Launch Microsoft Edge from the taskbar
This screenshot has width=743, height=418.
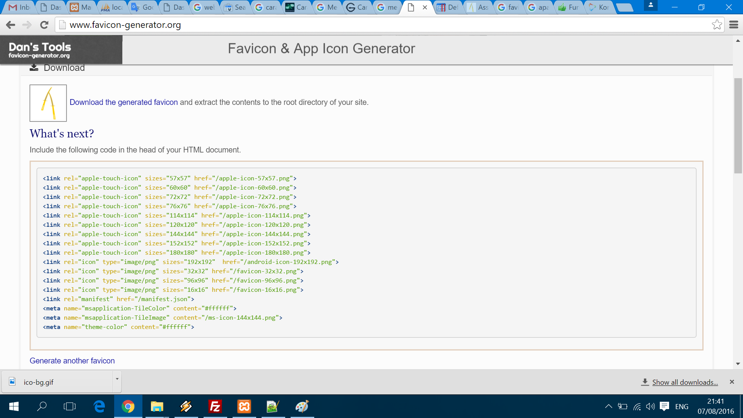99,406
